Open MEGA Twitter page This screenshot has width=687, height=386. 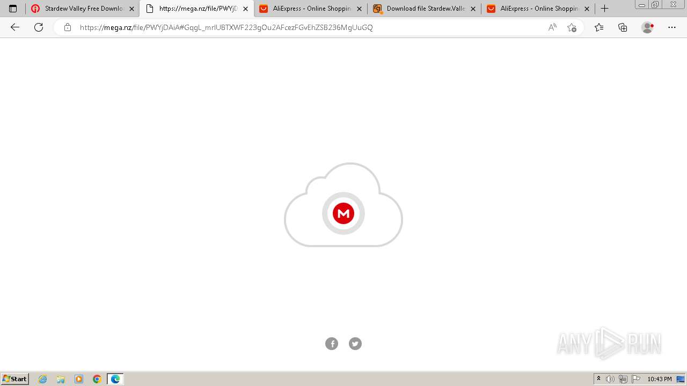355,344
